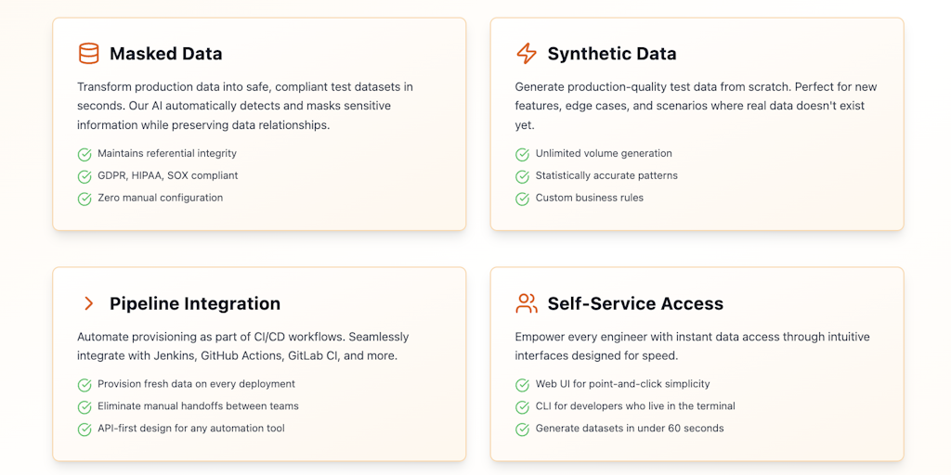This screenshot has height=475, width=951.
Task: Click the checkmark next to GDPR, HIPAA, SOX compliant
Action: point(85,176)
